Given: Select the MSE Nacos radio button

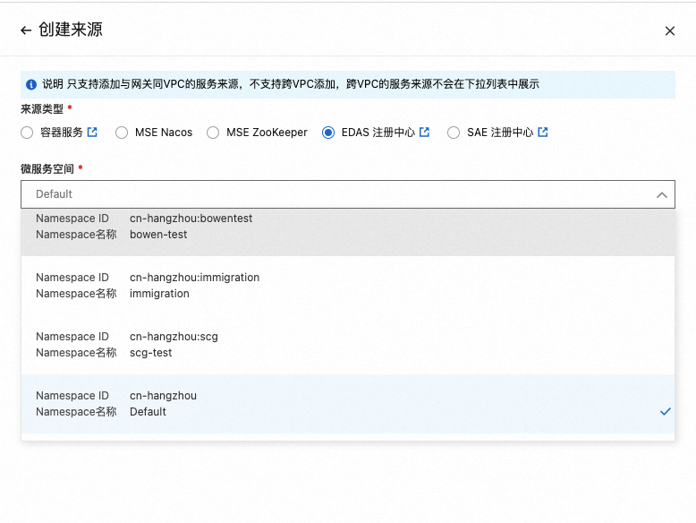Looking at the screenshot, I should [x=122, y=133].
